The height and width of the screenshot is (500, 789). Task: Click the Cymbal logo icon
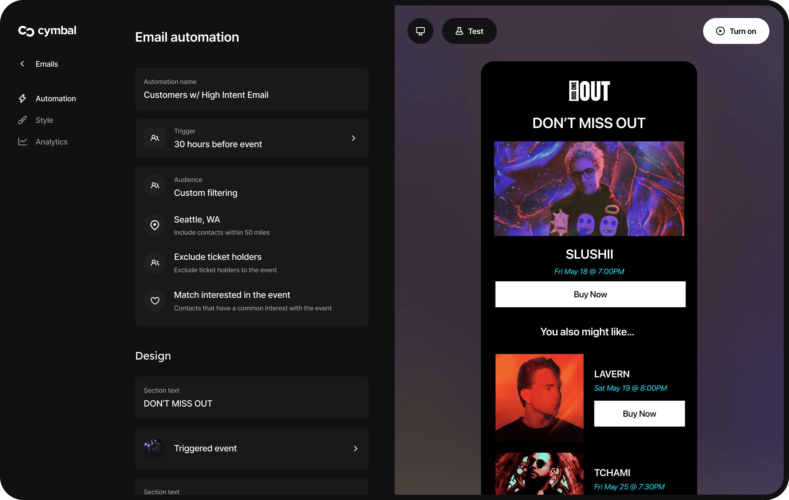tap(26, 31)
